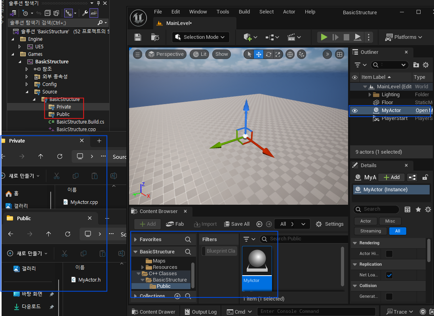This screenshot has width=434, height=316.
Task: Start Play in Editor with the green play button
Action: 324,37
